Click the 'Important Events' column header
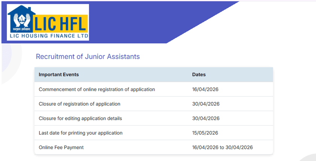This screenshot has width=316, height=161. click(59, 74)
